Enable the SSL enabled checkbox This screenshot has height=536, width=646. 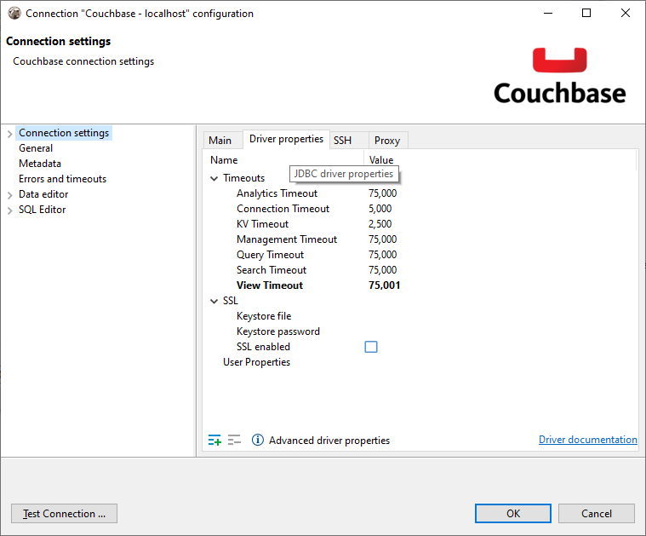(x=371, y=347)
